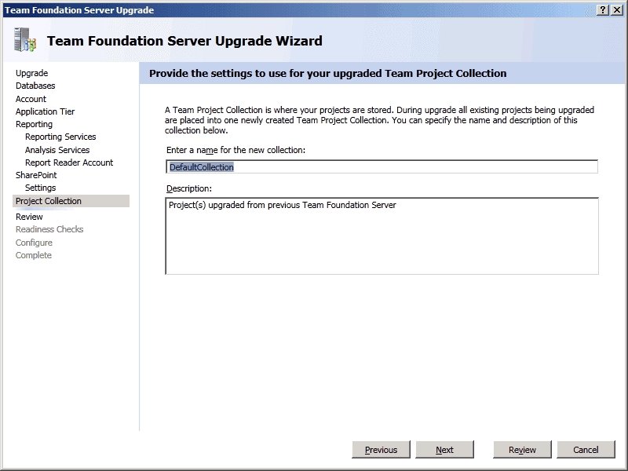Navigate to Application Tier step

pos(45,111)
